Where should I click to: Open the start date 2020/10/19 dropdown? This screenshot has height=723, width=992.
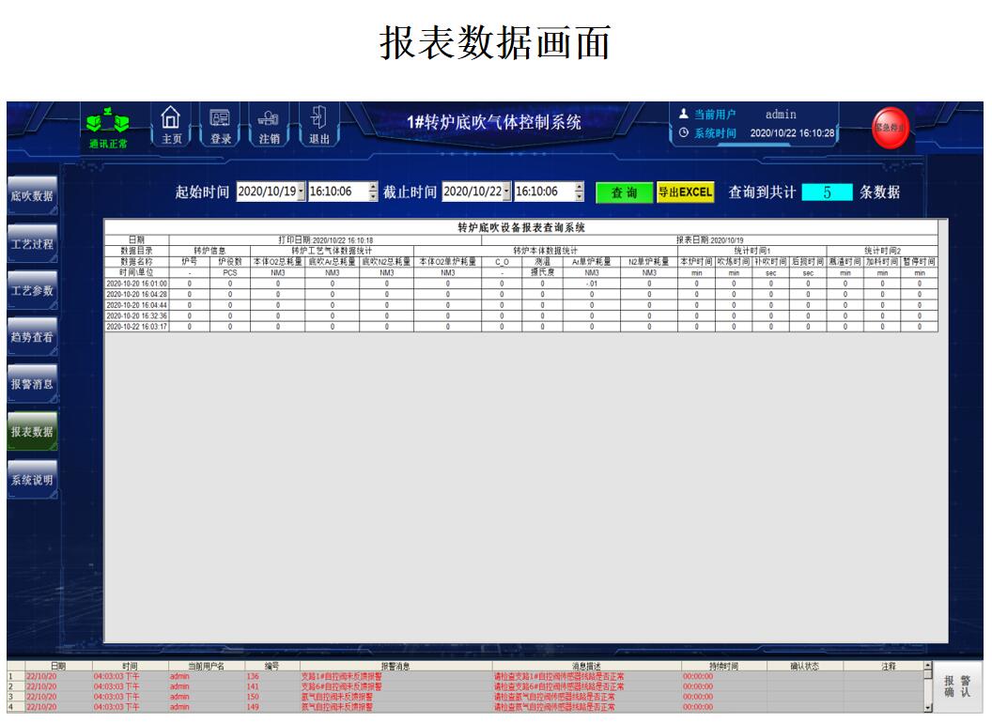pos(301,192)
